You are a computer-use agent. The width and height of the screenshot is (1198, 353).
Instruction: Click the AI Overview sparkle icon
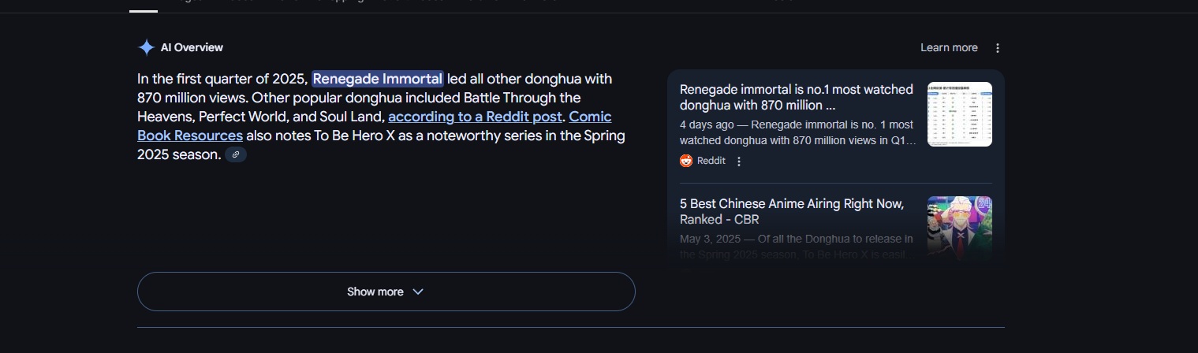pos(146,47)
